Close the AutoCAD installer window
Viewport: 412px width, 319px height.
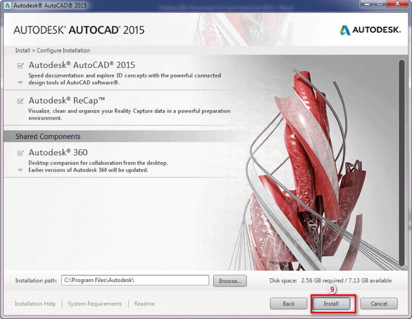coord(398,4)
